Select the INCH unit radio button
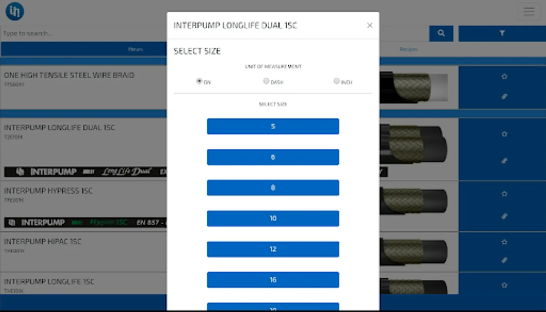This screenshot has height=312, width=546. pos(336,81)
